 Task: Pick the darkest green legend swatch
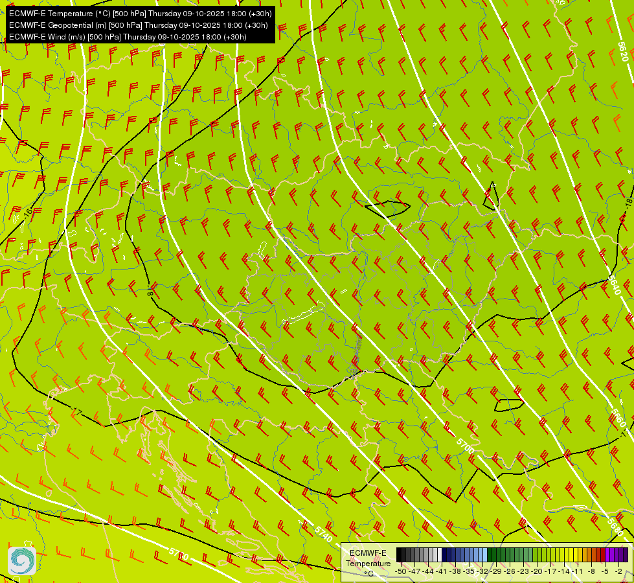[490, 554]
